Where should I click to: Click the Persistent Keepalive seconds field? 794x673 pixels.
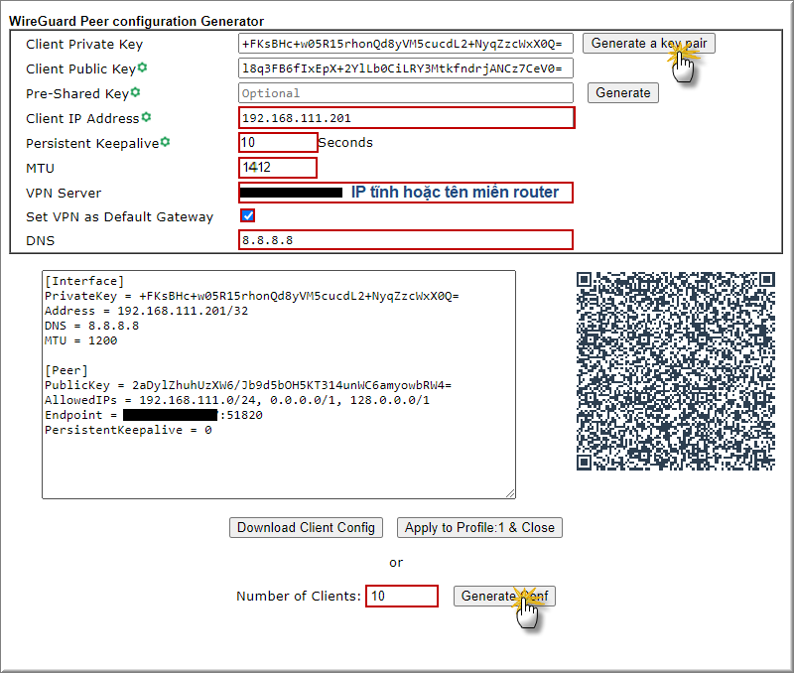click(x=278, y=142)
